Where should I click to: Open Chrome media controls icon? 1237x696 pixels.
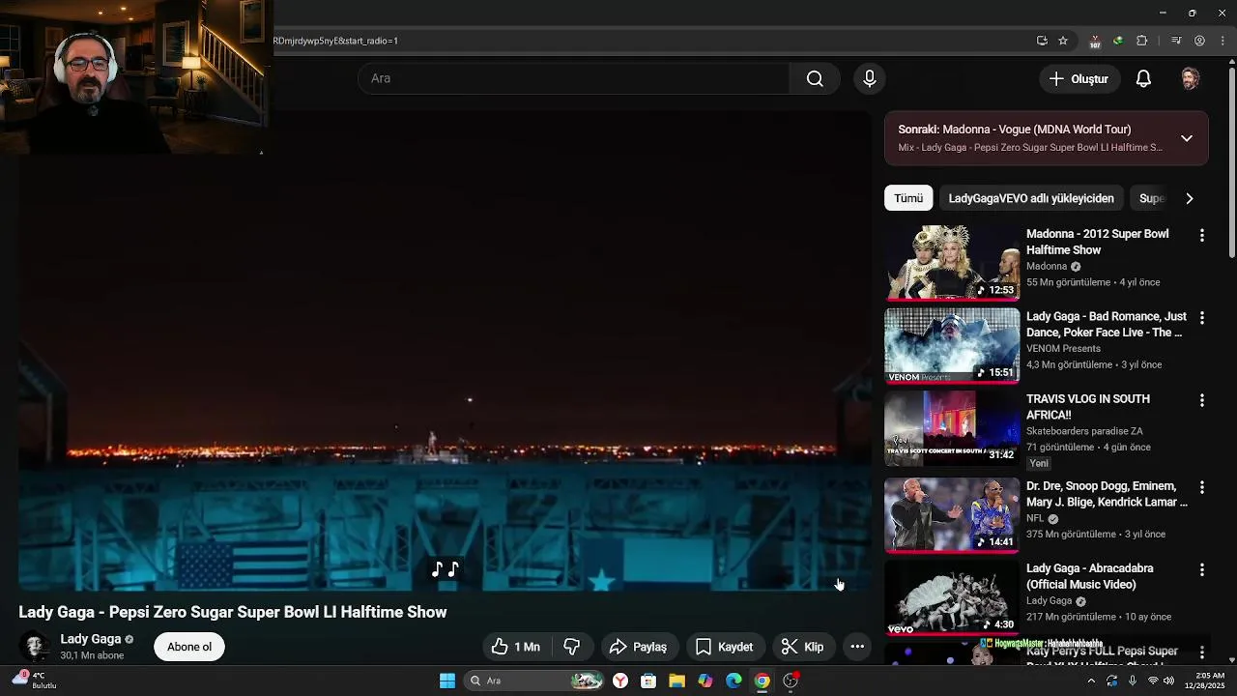(1176, 41)
